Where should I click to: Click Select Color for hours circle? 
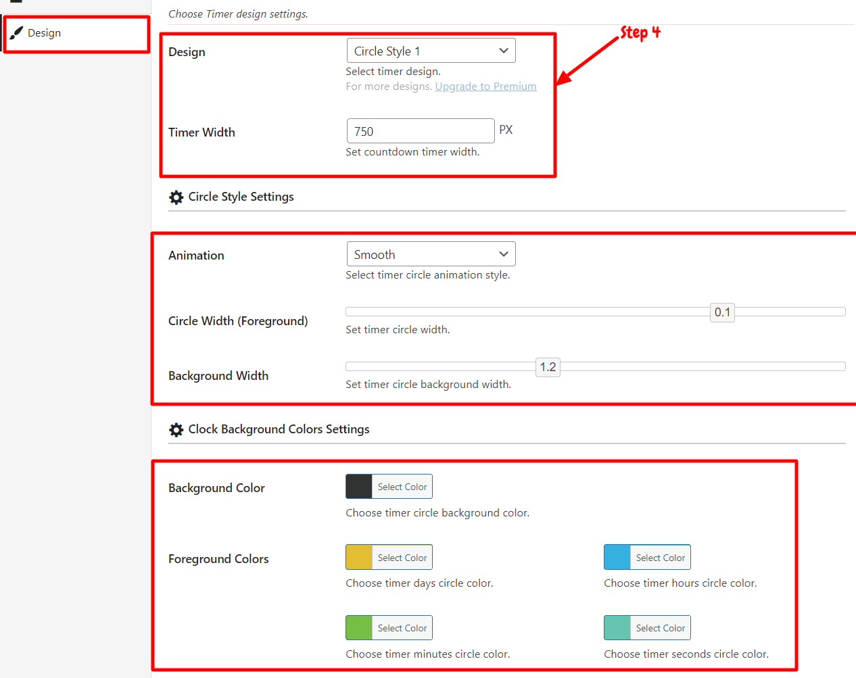pos(661,558)
